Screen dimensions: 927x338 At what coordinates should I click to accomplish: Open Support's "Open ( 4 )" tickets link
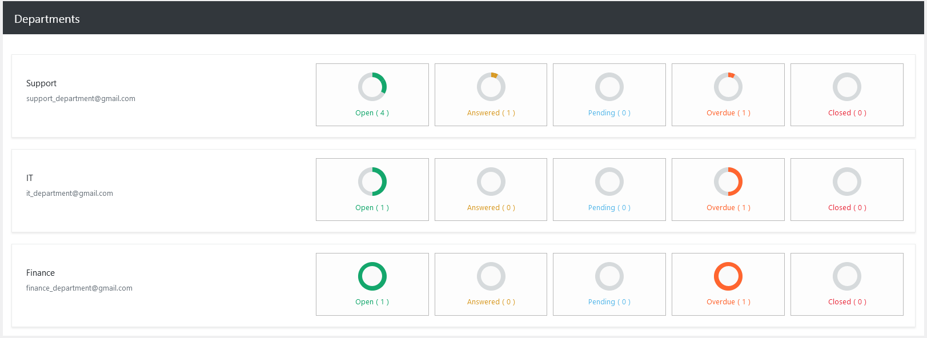pyautogui.click(x=372, y=113)
